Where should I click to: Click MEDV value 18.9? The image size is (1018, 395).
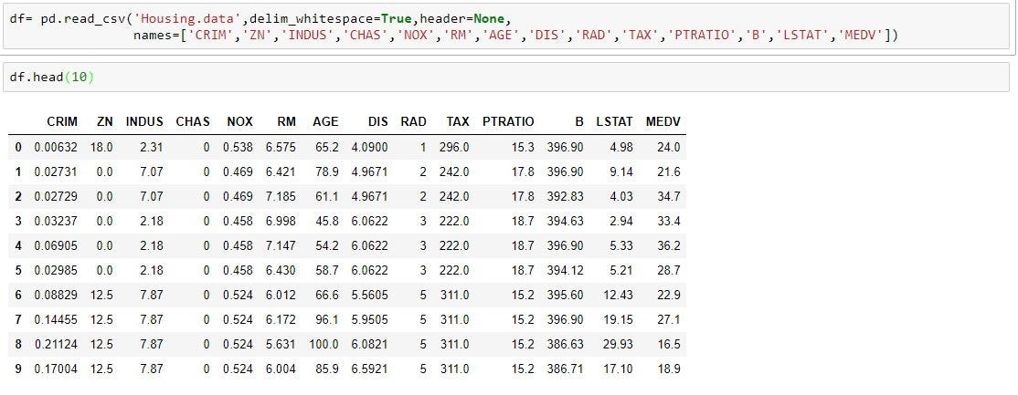coord(669,369)
